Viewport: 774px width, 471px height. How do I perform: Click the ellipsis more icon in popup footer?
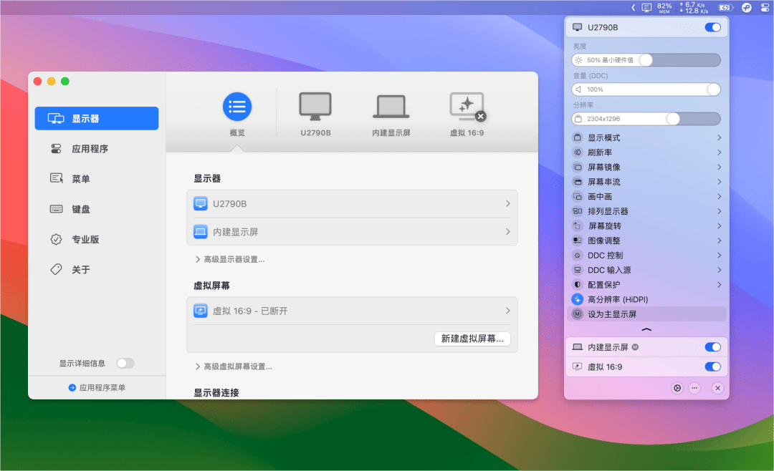coord(694,388)
